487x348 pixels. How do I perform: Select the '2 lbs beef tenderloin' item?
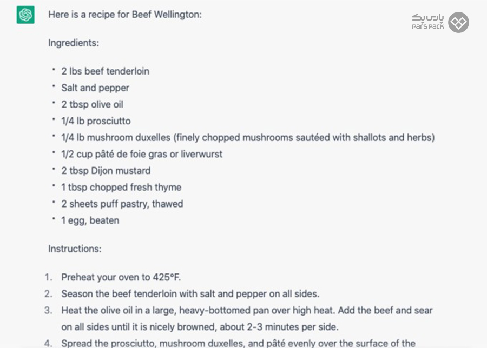pos(106,71)
